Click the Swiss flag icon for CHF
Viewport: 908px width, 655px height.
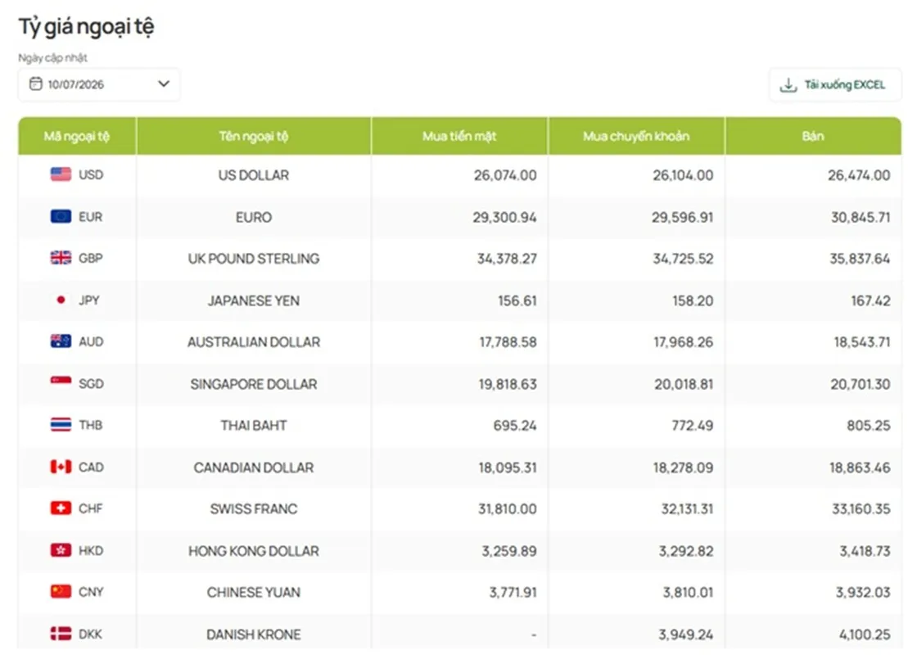(61, 508)
